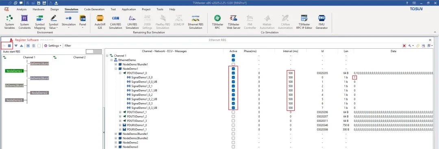Open TSMaster Web Server
This screenshot has height=149, width=439.
[x=233, y=22]
